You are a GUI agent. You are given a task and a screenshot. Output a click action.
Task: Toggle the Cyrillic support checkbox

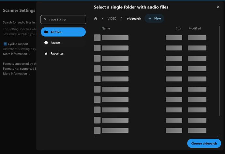tap(5, 44)
